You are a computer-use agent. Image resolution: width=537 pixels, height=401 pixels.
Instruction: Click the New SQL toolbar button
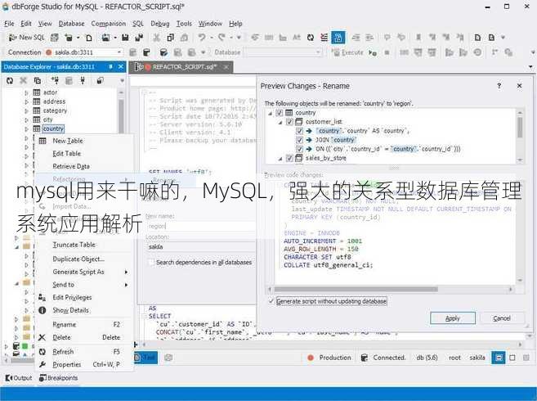(x=27, y=38)
